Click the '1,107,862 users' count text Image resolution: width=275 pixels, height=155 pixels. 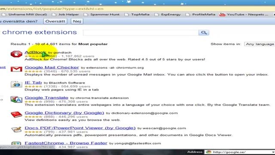(78, 56)
